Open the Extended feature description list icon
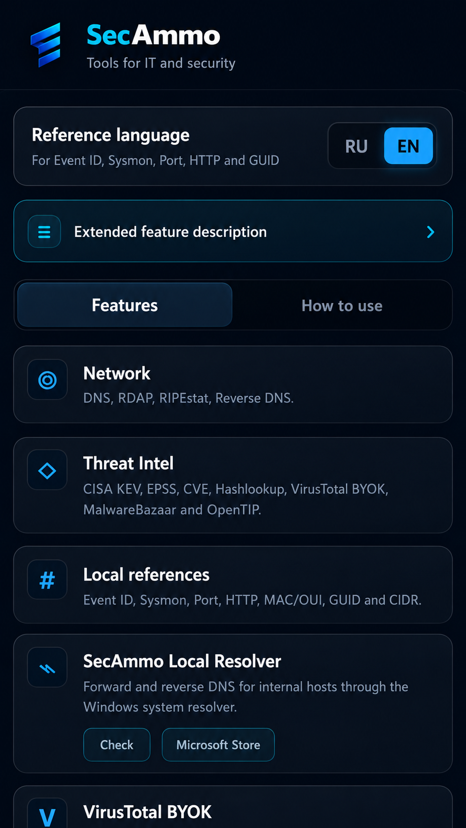Screen dimensions: 466x828 coord(45,231)
